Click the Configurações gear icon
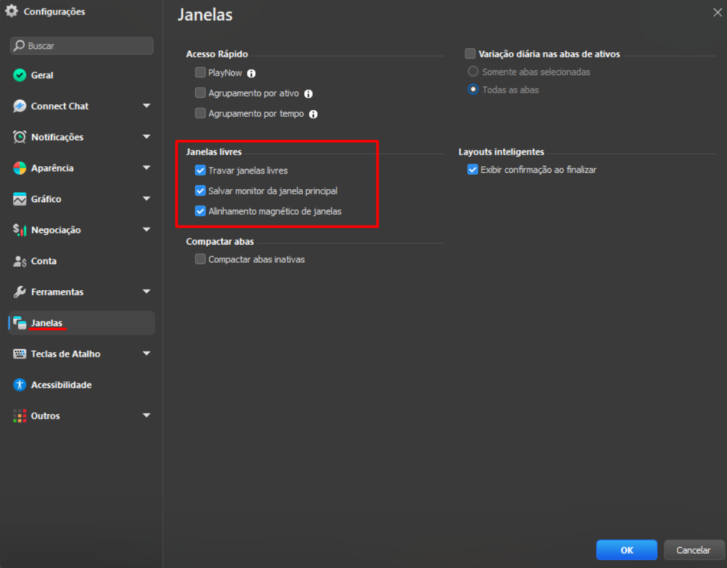 pos(12,11)
